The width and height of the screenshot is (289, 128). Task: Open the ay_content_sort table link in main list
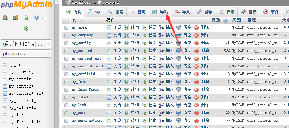(x=87, y=66)
